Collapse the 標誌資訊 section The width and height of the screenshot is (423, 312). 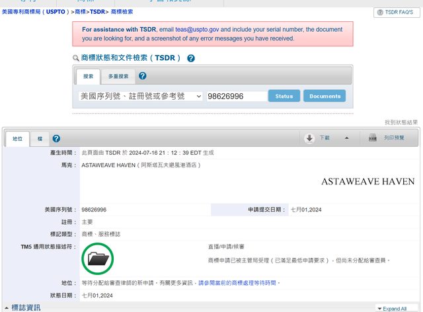(6, 307)
